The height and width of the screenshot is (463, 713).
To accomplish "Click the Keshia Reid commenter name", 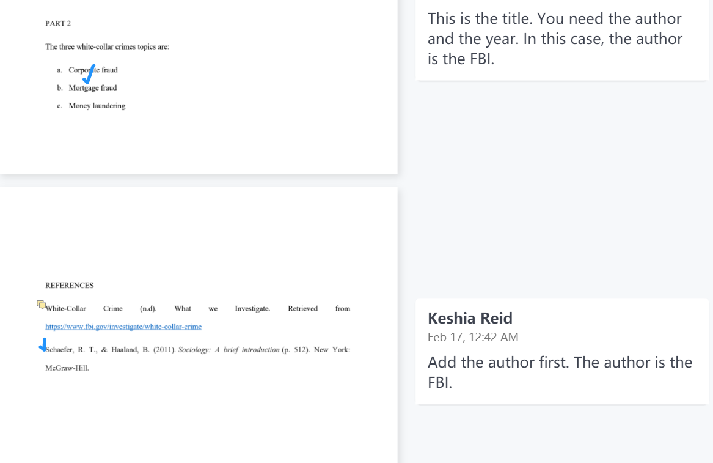I will (470, 318).
